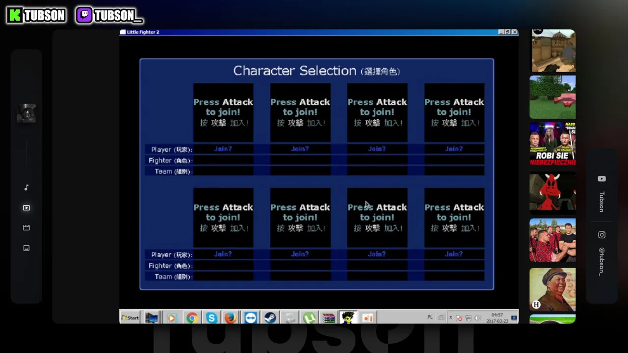Click fourth top-row 'Press Attack to join!' portrait
Image resolution: width=628 pixels, height=353 pixels.
(454, 113)
